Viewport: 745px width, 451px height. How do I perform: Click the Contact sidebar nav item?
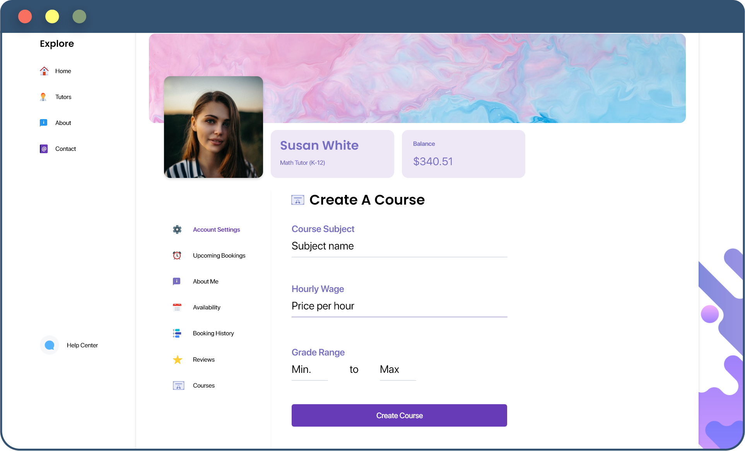tap(65, 149)
